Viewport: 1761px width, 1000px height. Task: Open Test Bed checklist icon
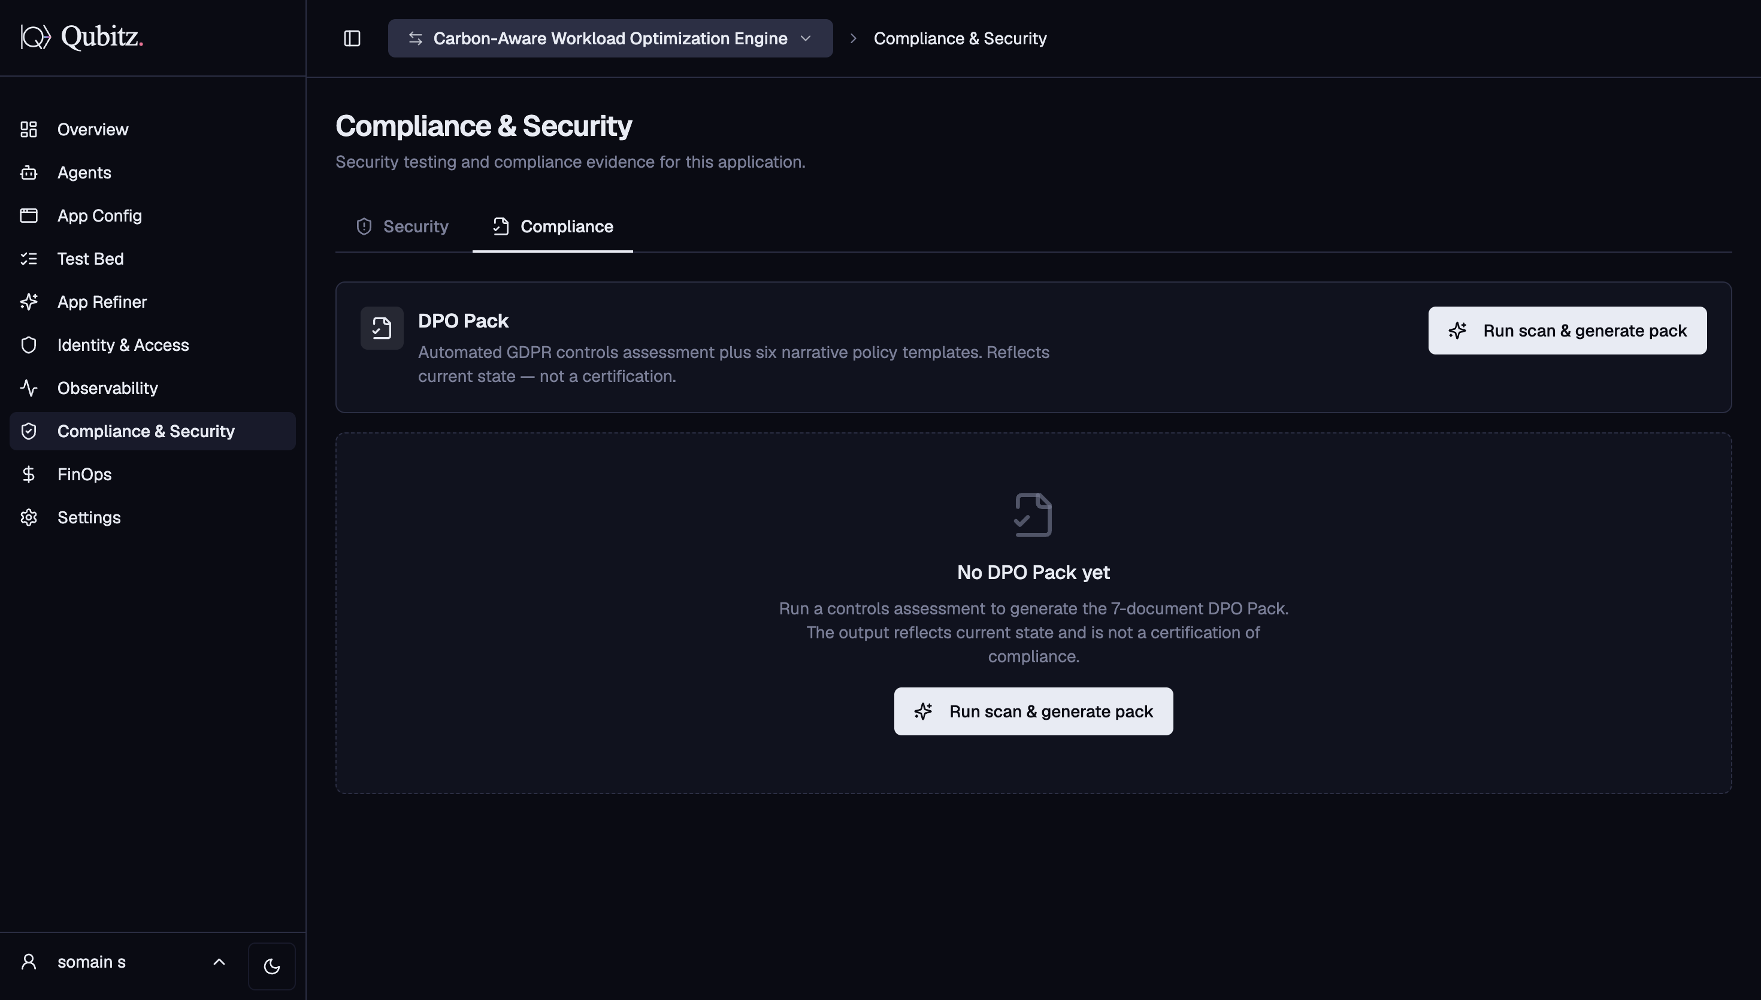click(29, 259)
